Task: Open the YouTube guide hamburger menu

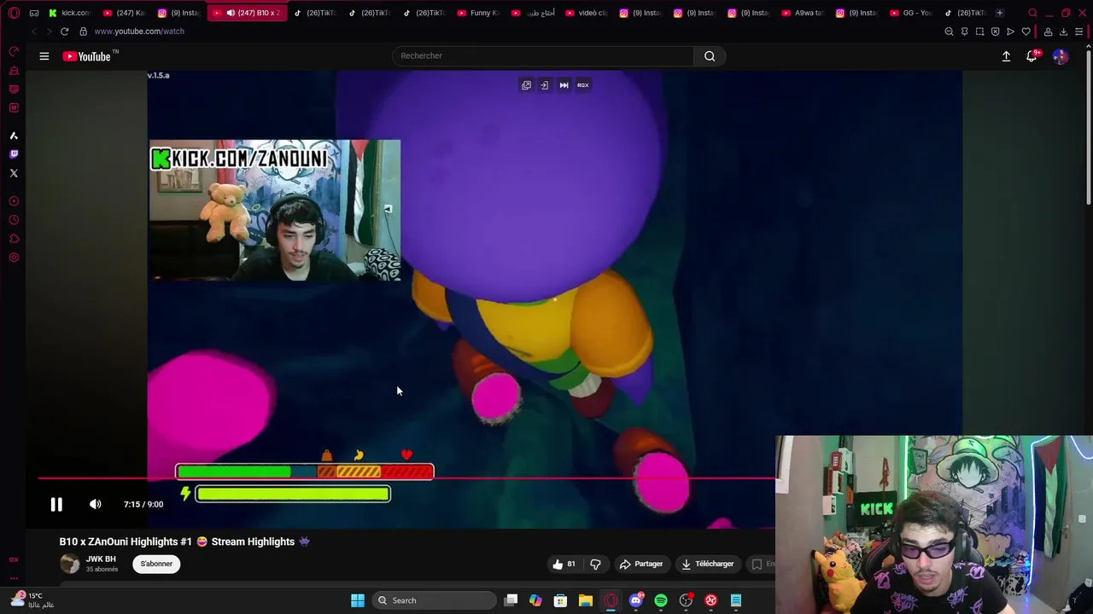Action: tap(44, 56)
